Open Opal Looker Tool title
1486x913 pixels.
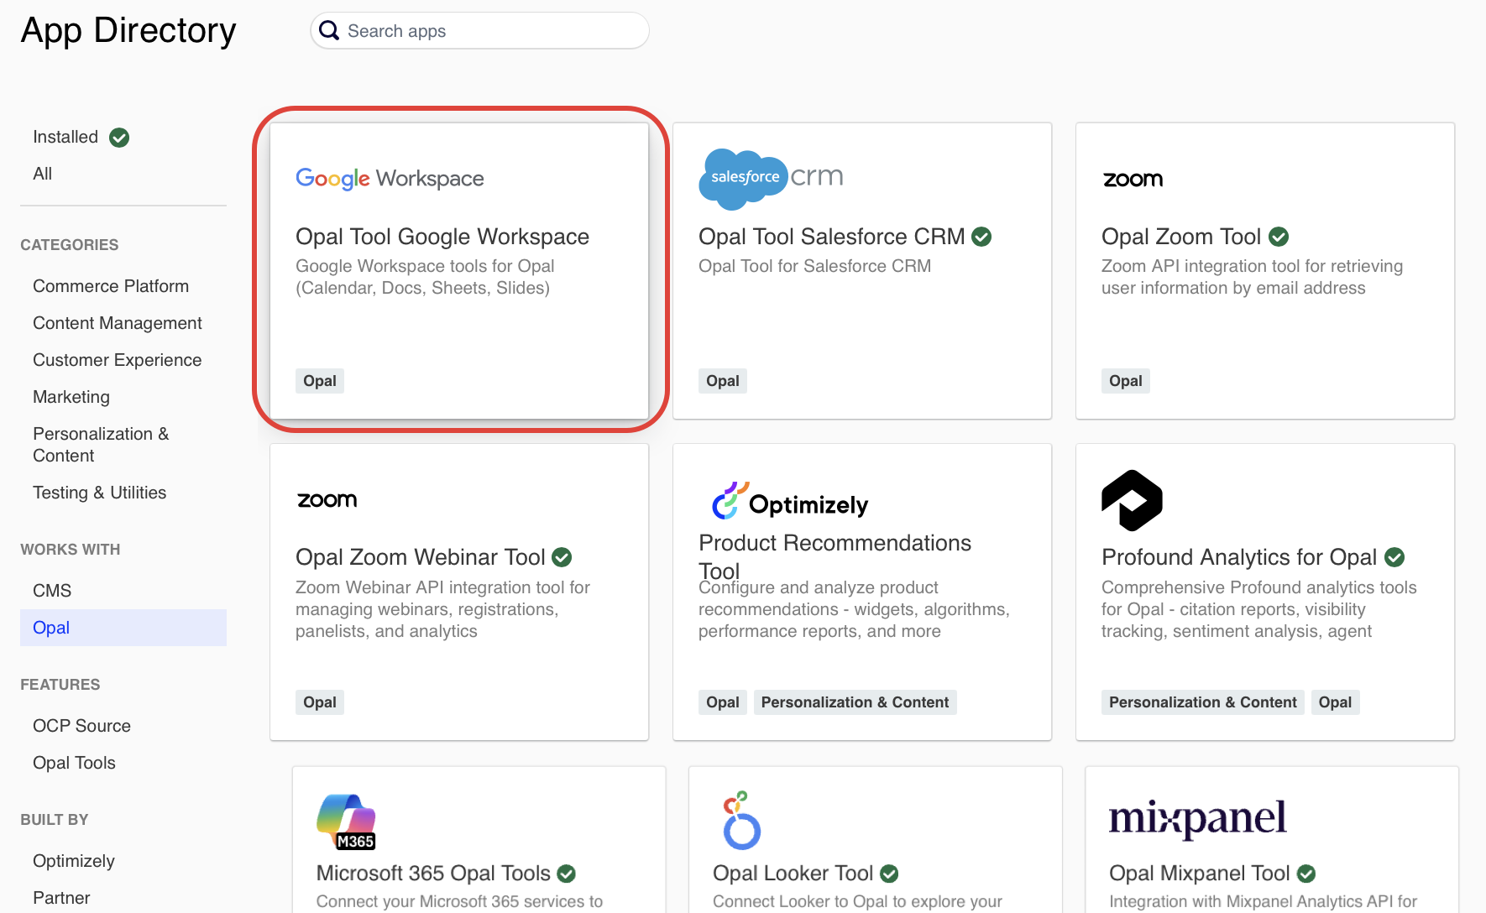(793, 874)
